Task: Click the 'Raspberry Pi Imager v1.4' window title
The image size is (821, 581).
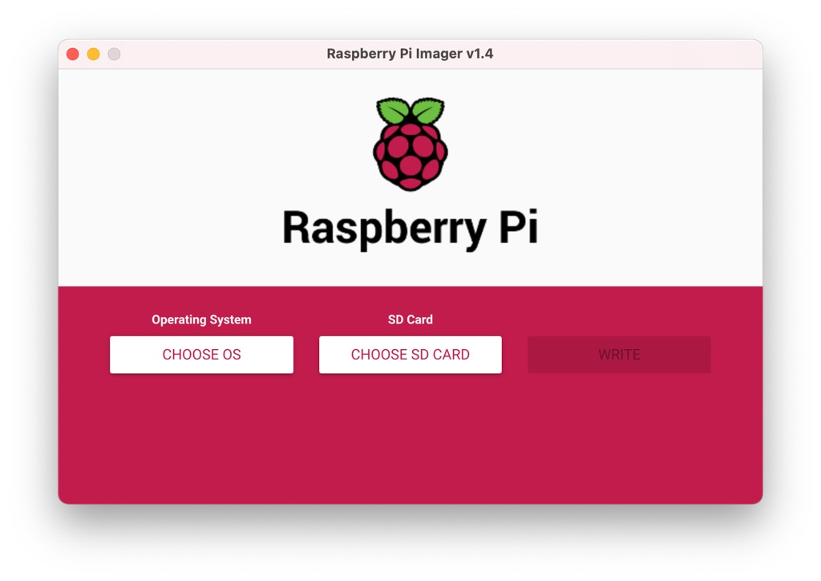Action: click(410, 54)
